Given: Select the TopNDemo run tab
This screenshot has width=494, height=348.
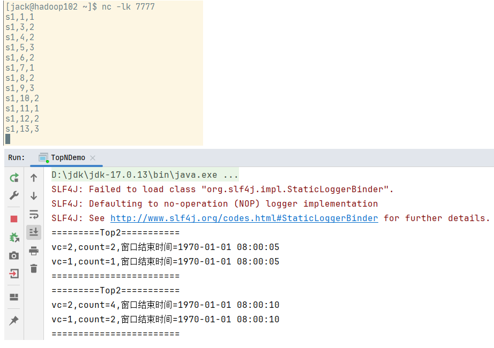Looking at the screenshot, I should (66, 157).
